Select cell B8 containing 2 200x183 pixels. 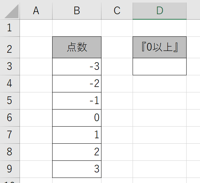[x=77, y=152]
